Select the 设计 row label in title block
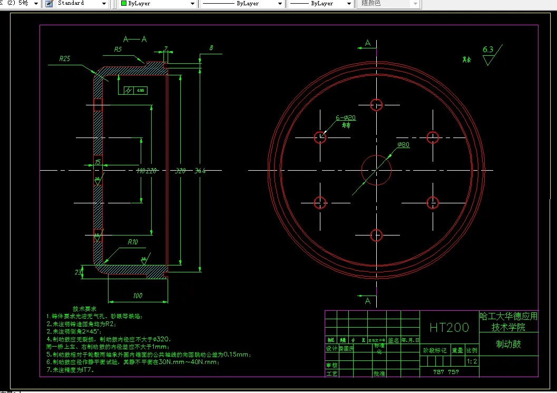Screen dimensions: 557x393 coord(331,348)
